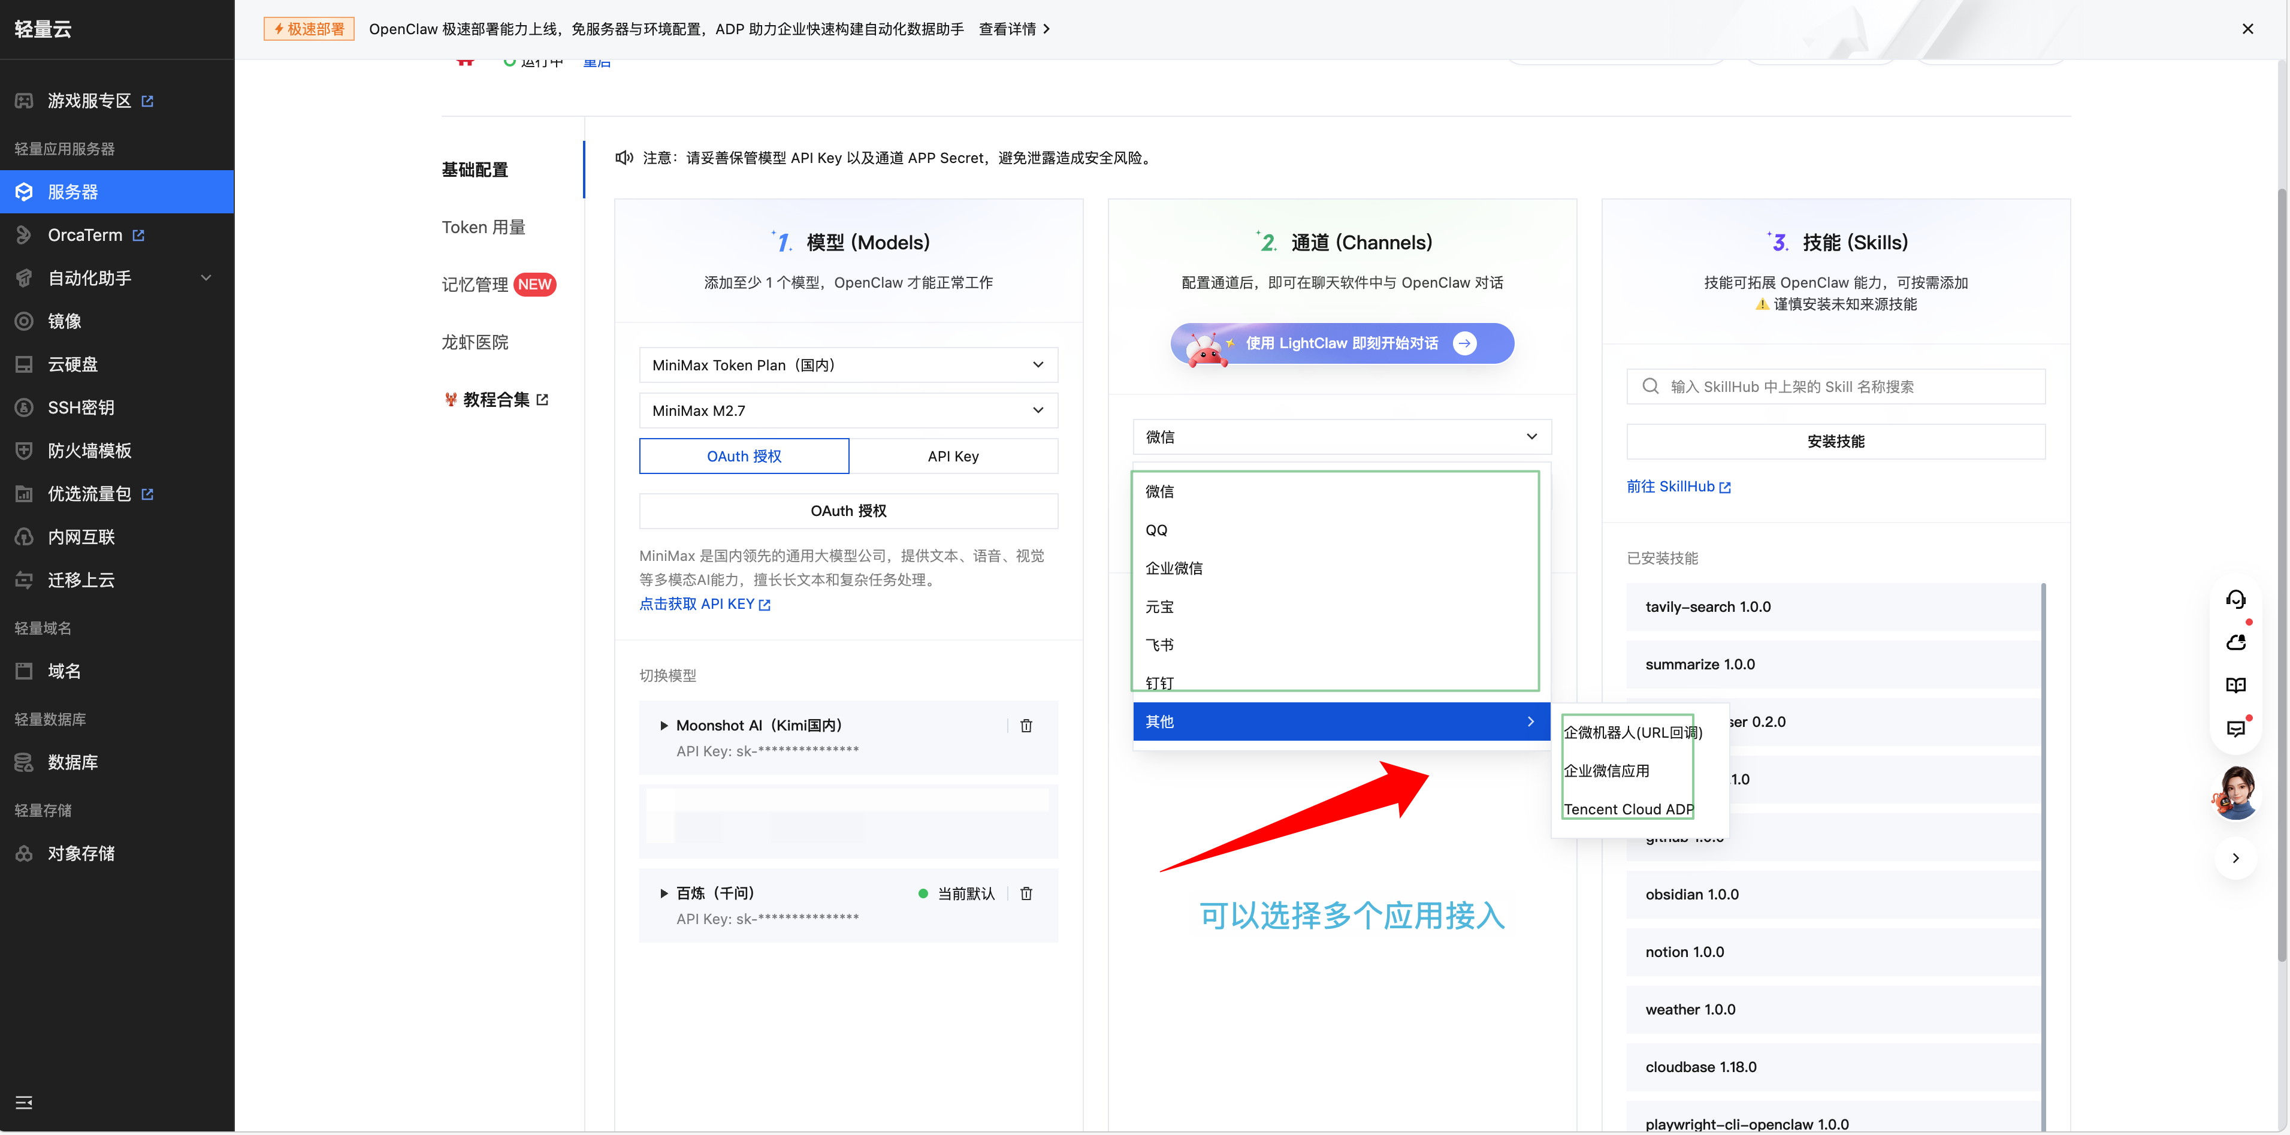
Task: Collapse the sidebar using bottom menu icon
Action: coord(24,1103)
